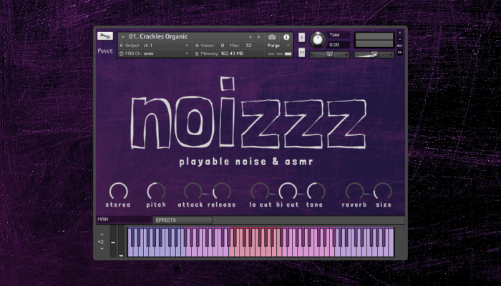Viewport: 501px width, 286px height.
Task: Expand the instrument name dropdown arrow
Action: point(123,36)
